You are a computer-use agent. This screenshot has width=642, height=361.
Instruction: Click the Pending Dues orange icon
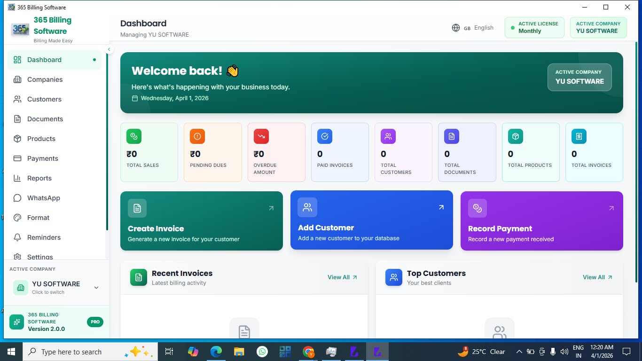coord(197,136)
